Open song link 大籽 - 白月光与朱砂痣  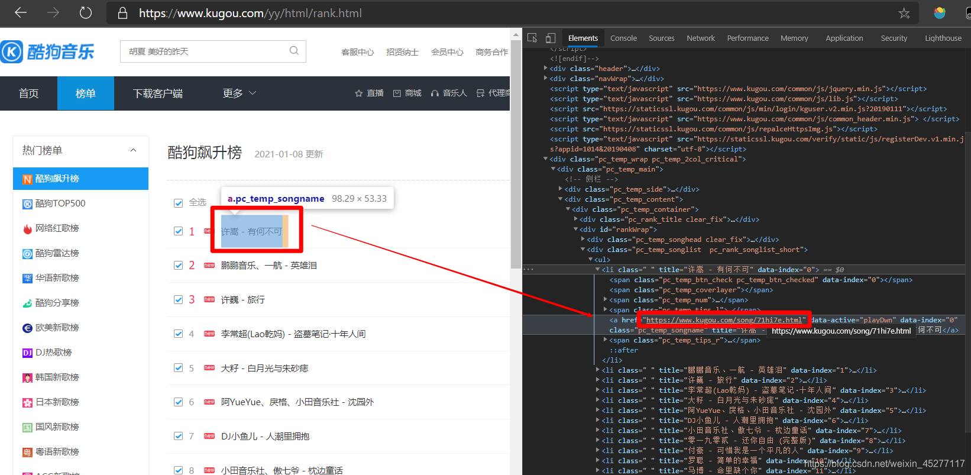pos(264,368)
